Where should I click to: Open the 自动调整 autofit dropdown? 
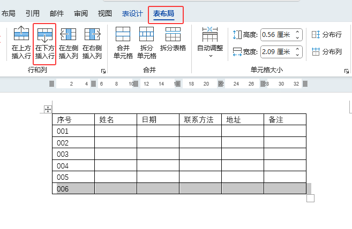210,42
